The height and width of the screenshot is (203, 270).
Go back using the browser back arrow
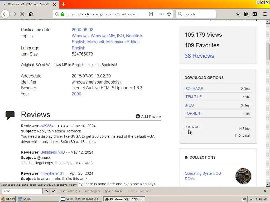click(x=5, y=14)
